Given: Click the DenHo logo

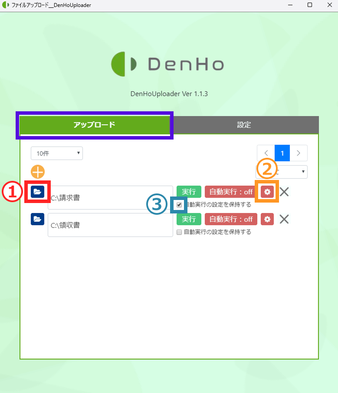Looking at the screenshot, I should pyautogui.click(x=167, y=64).
